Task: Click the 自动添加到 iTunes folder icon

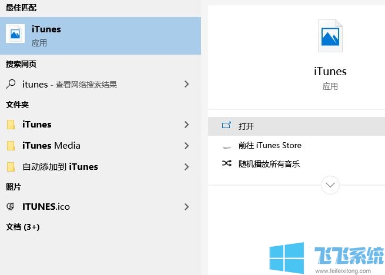Action: point(11,167)
